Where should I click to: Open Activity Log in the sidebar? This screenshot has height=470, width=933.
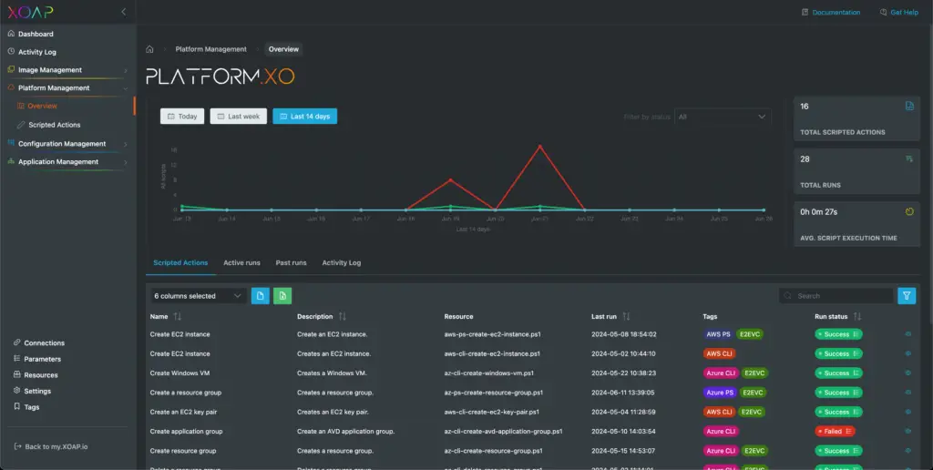coord(36,52)
